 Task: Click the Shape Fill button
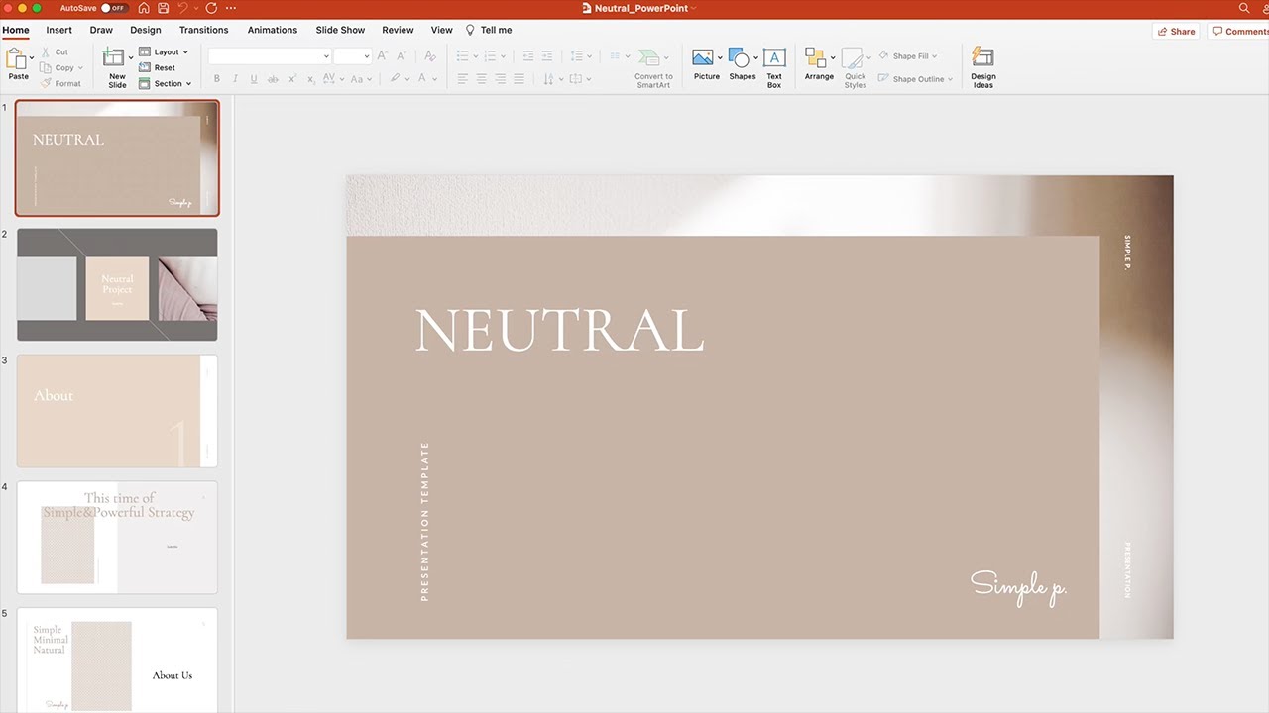[x=907, y=56]
